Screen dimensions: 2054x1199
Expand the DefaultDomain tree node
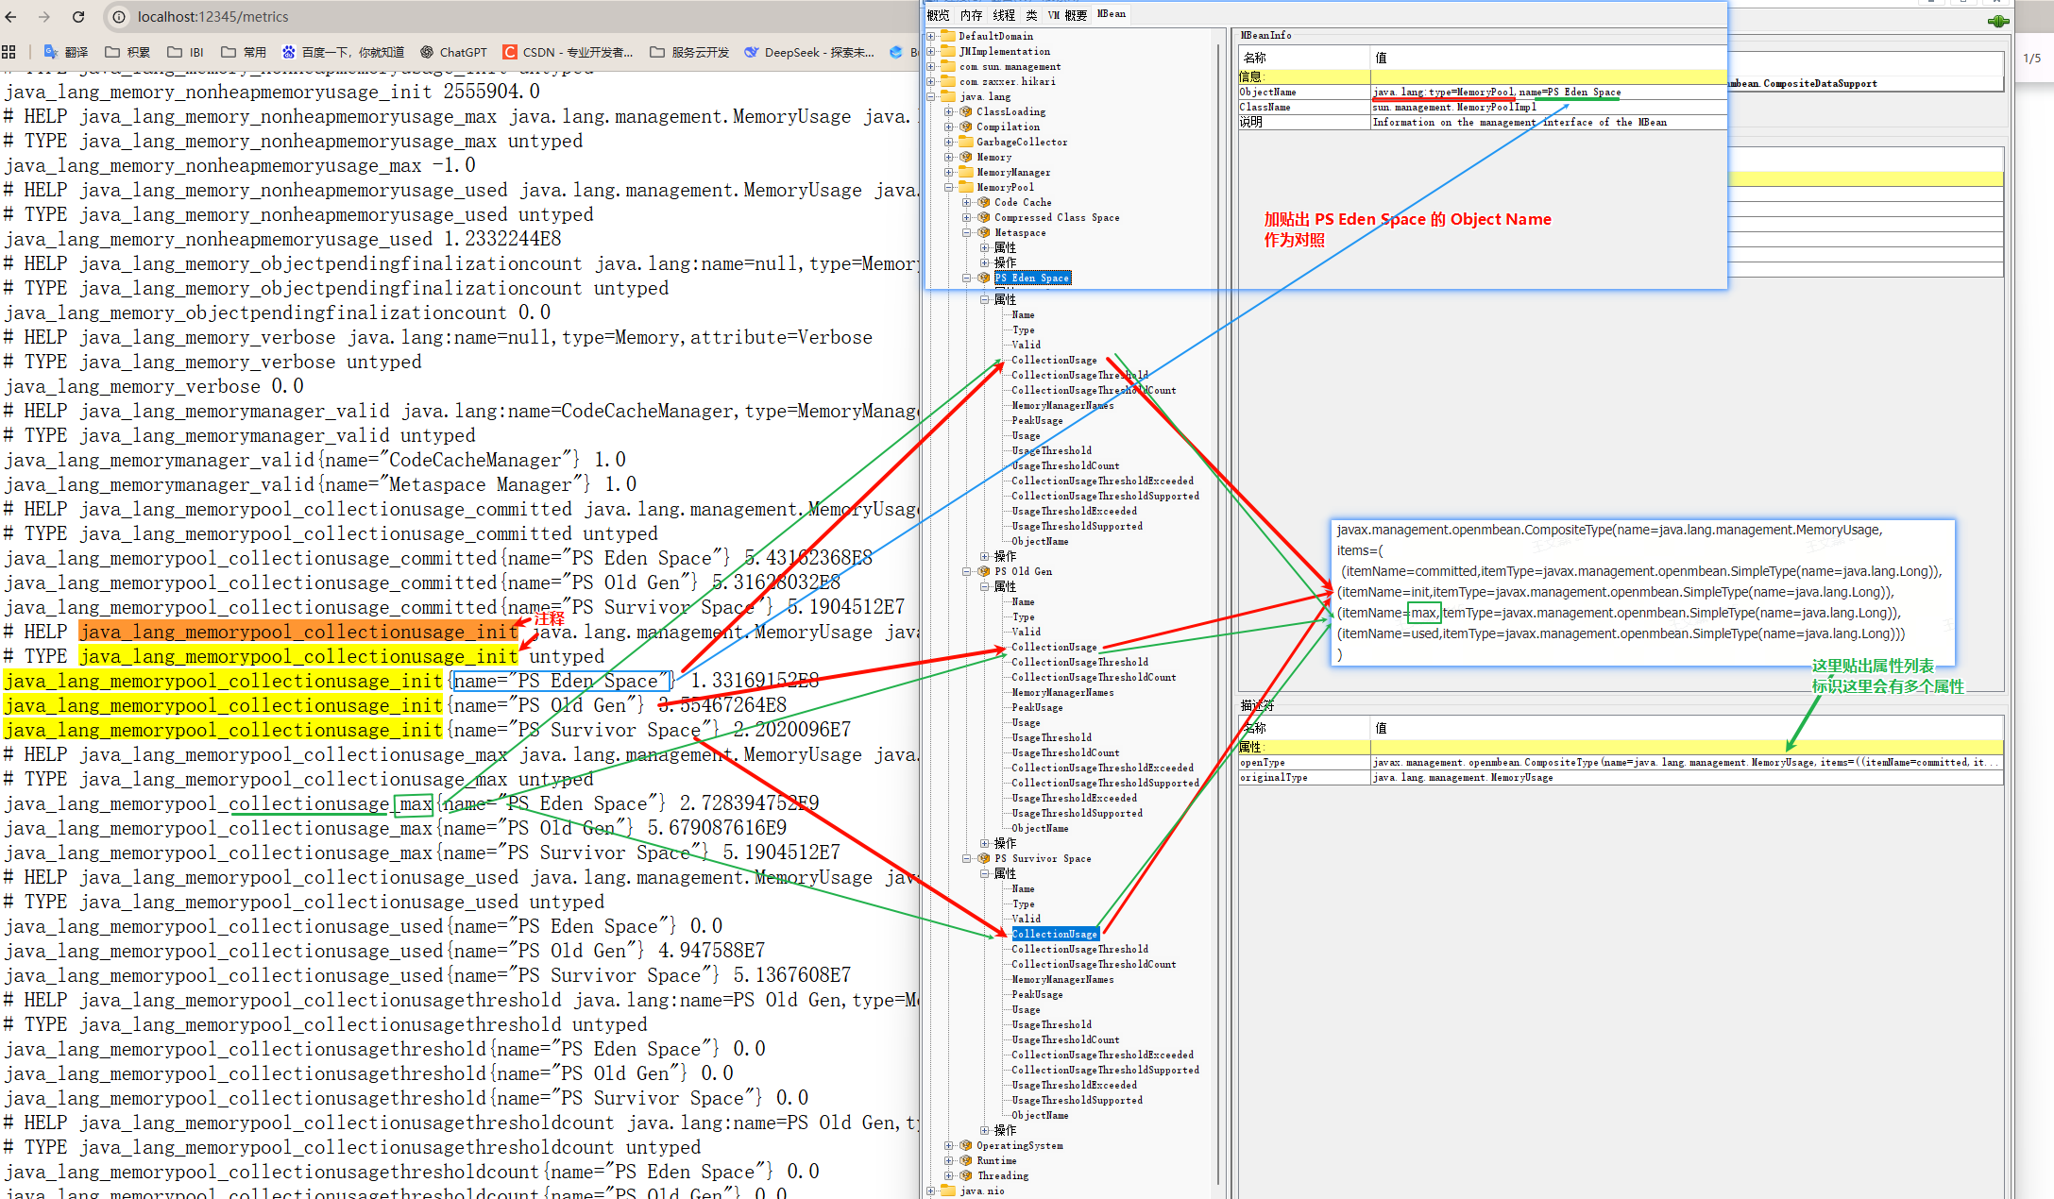[x=931, y=36]
